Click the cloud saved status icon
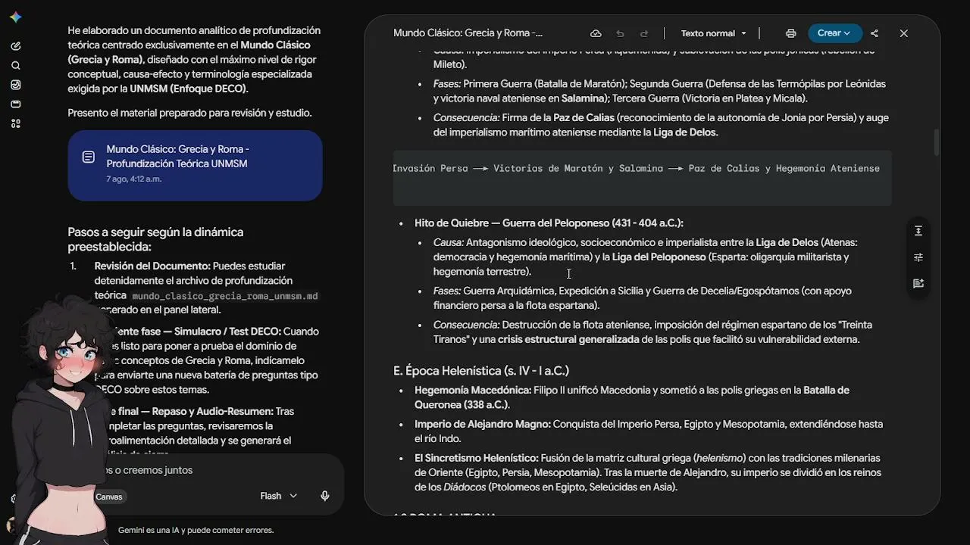The height and width of the screenshot is (545, 970). pos(596,33)
